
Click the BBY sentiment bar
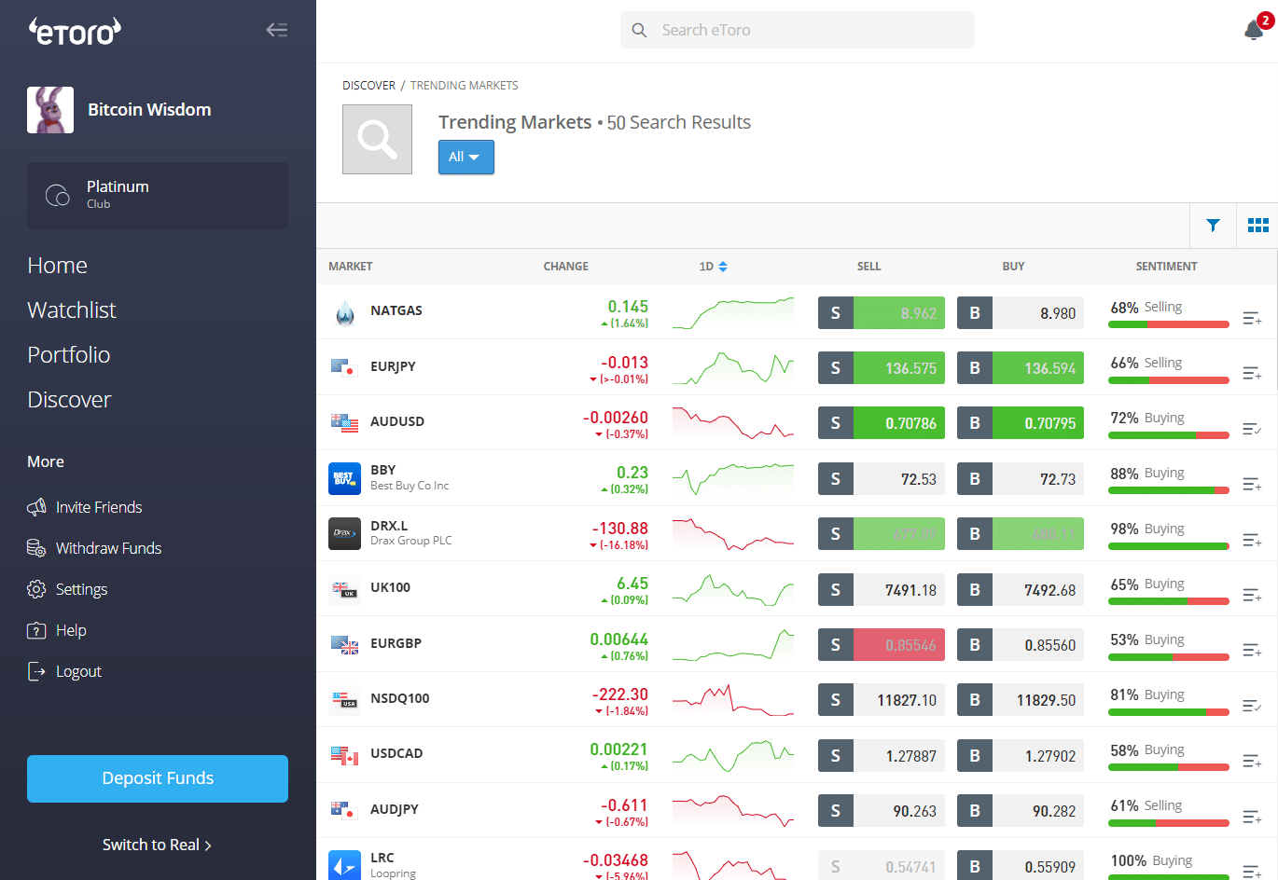coord(1168,490)
